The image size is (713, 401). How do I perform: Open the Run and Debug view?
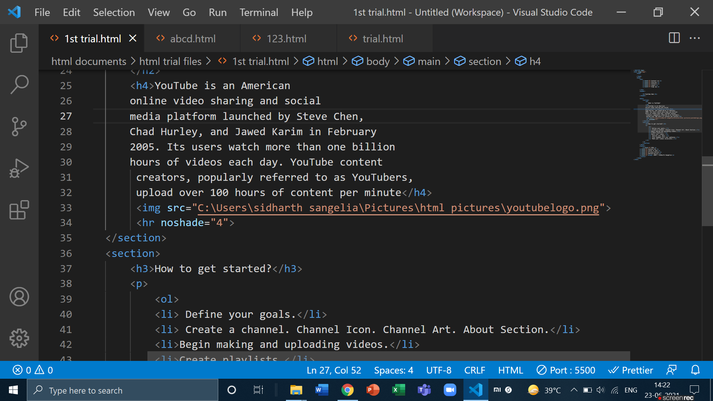point(19,168)
